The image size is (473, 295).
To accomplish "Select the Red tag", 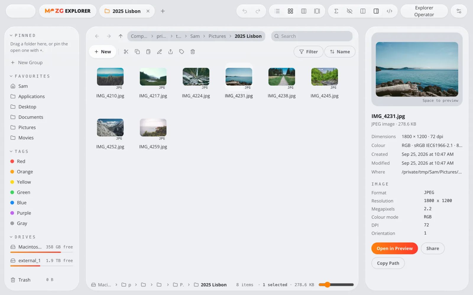I will pos(42,161).
